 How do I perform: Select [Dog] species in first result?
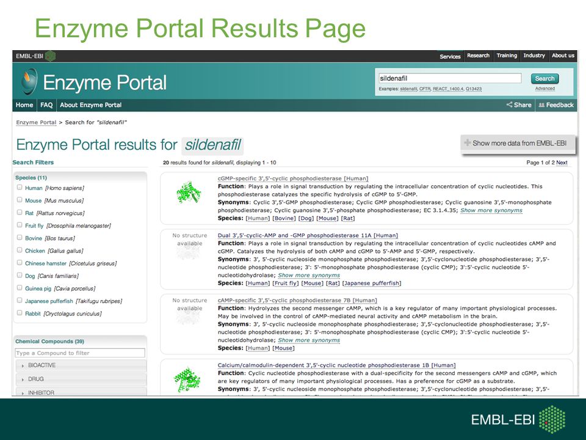pos(306,218)
